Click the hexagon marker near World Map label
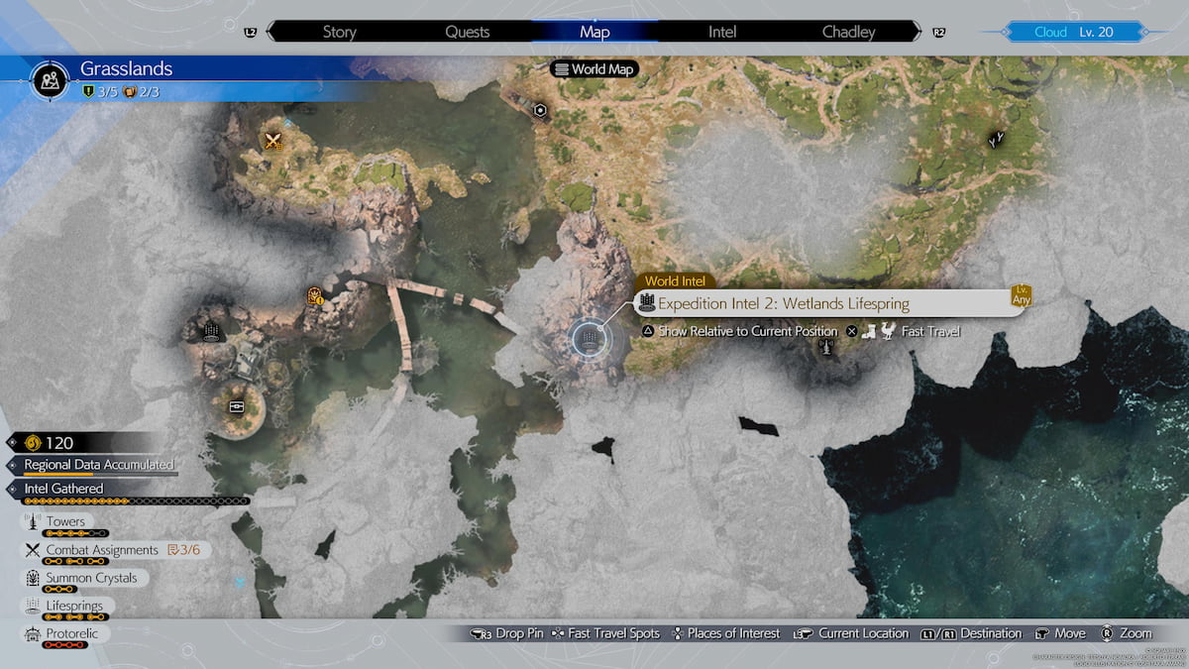The width and height of the screenshot is (1189, 669). [x=540, y=110]
